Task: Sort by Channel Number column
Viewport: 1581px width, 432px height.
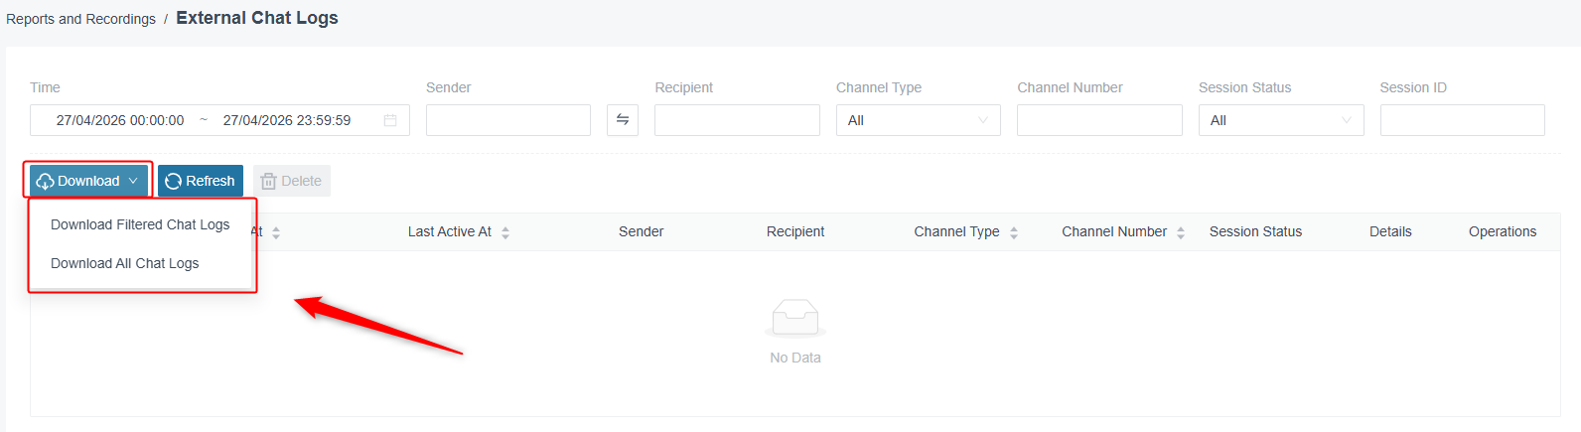Action: tap(1181, 232)
